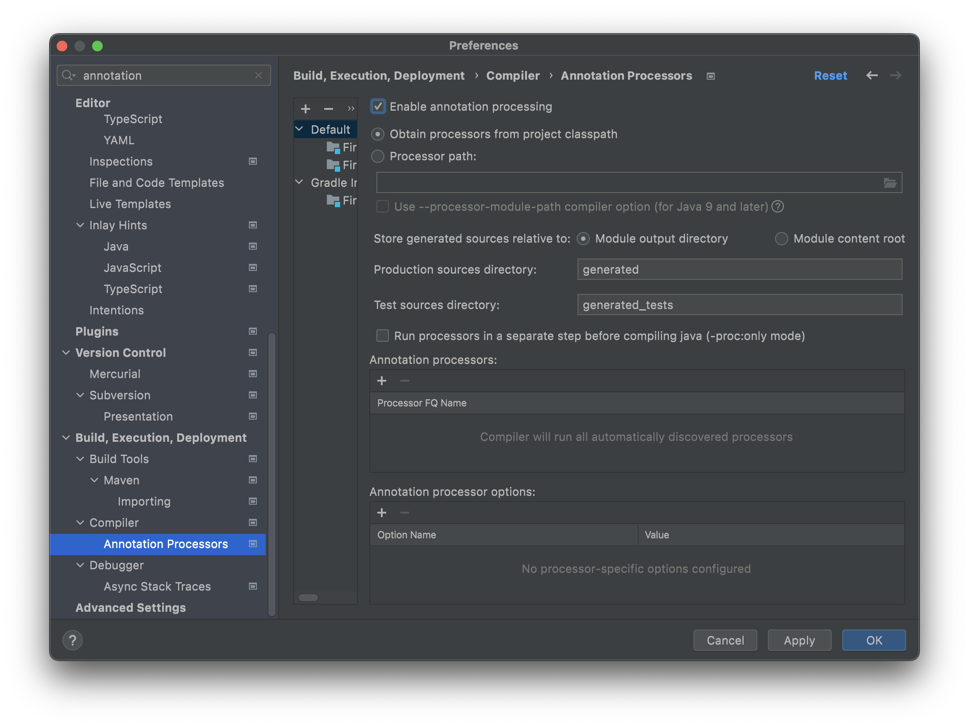Add an annotation processor FQ name
This screenshot has height=726, width=969.
pos(382,380)
